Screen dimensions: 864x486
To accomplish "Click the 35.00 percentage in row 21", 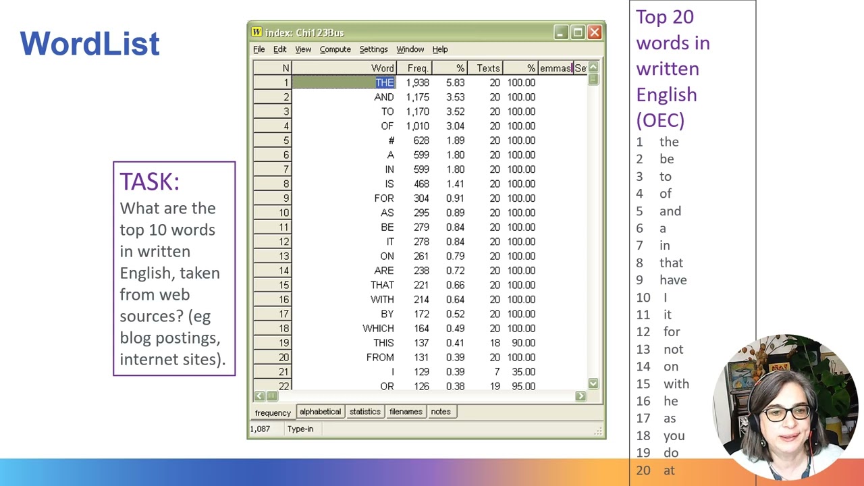I will click(x=523, y=372).
